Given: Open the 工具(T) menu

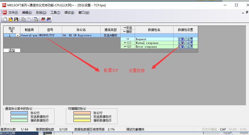Looking at the screenshot, I should [x=55, y=13].
